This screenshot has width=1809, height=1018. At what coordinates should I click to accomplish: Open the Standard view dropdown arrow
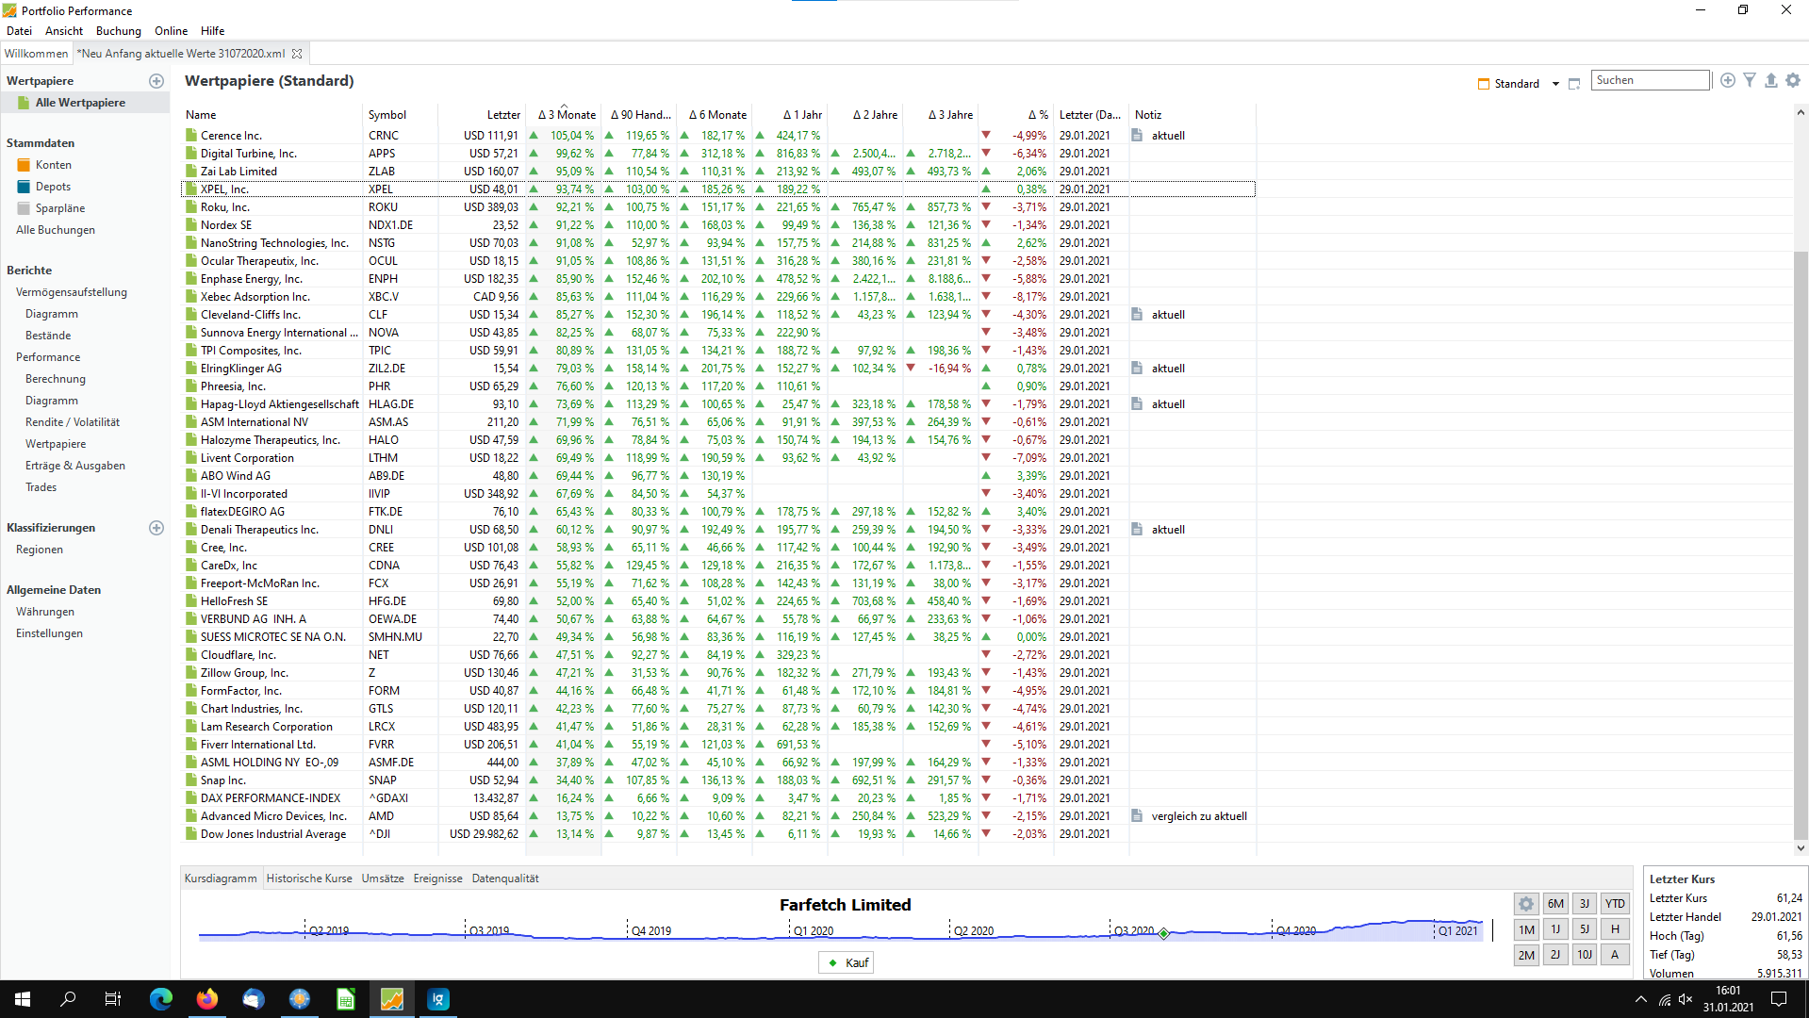[x=1555, y=84]
